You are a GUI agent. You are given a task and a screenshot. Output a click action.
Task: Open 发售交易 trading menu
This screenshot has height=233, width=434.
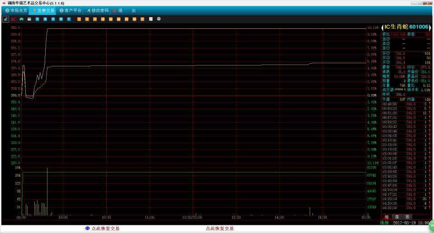[43, 10]
